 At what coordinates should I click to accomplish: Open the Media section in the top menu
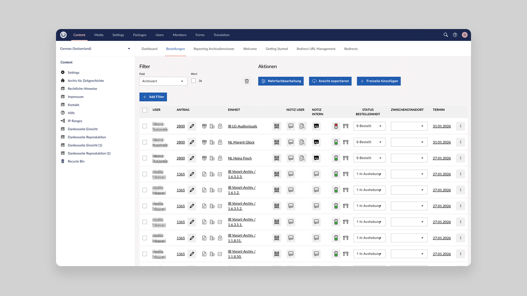[x=99, y=35]
